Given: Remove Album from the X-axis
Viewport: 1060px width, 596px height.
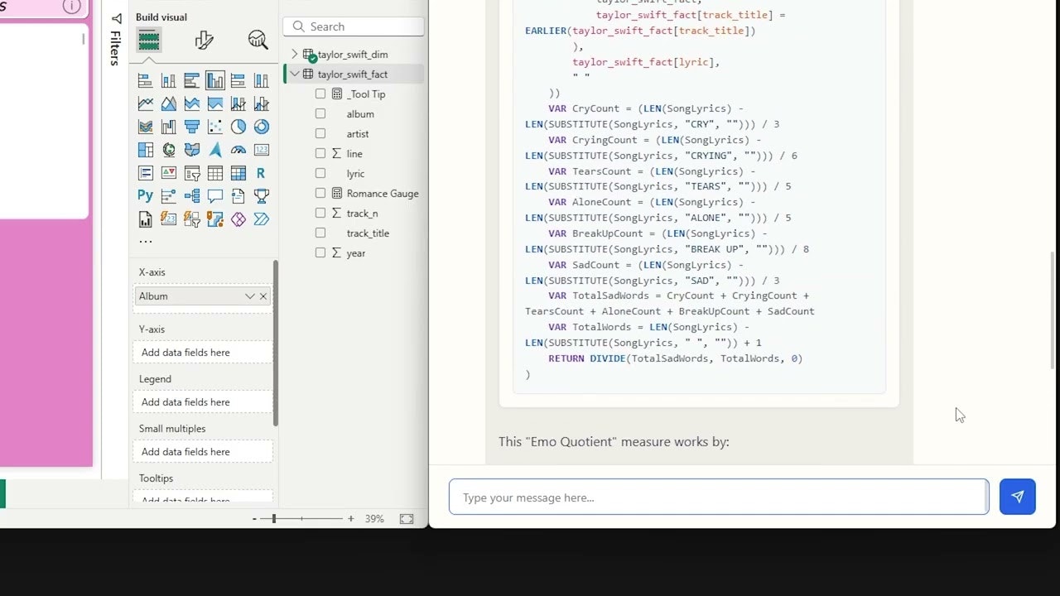Looking at the screenshot, I should [x=263, y=296].
